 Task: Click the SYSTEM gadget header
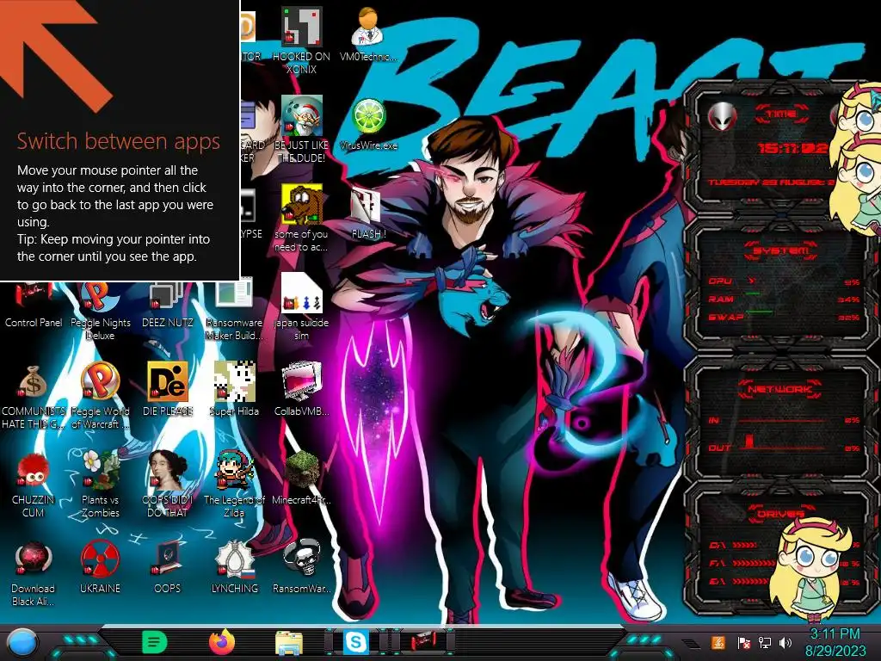pos(780,250)
